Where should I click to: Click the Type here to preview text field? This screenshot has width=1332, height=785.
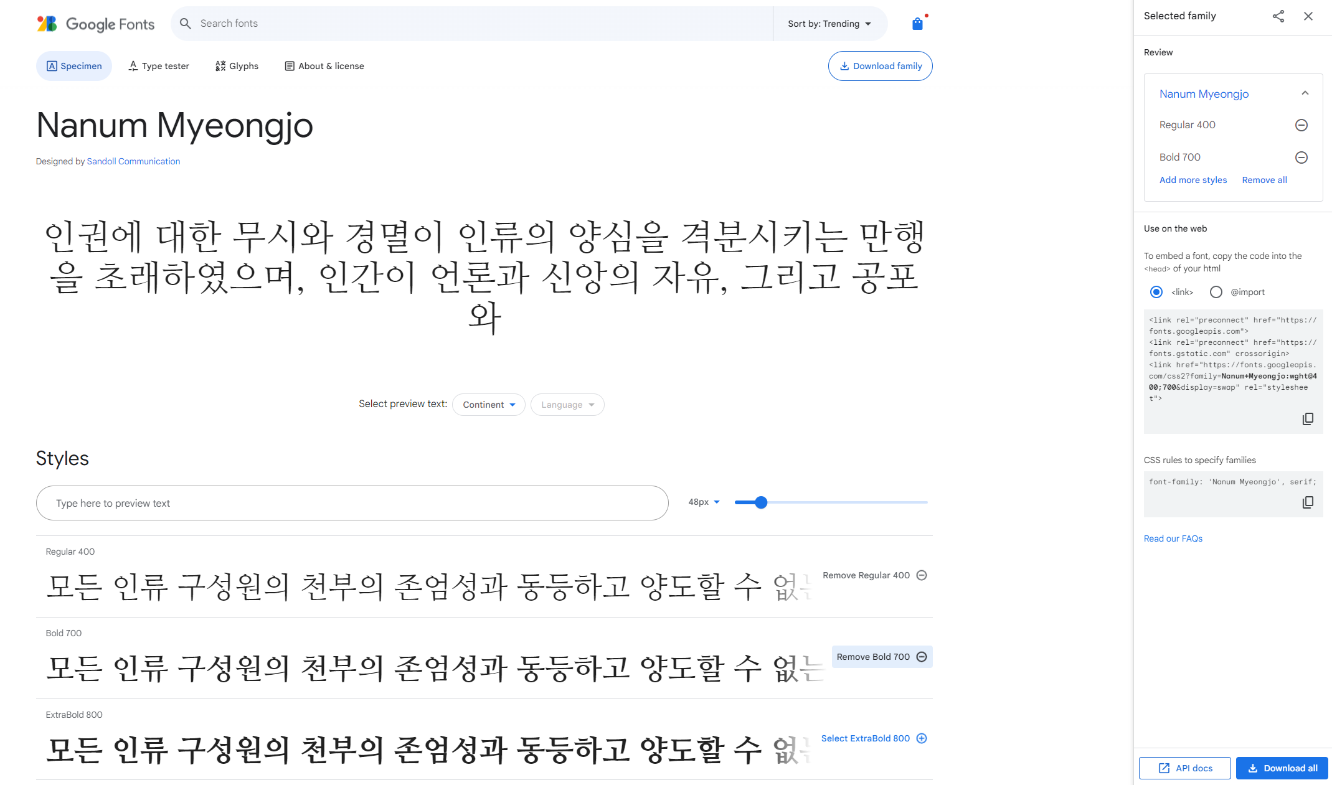352,503
